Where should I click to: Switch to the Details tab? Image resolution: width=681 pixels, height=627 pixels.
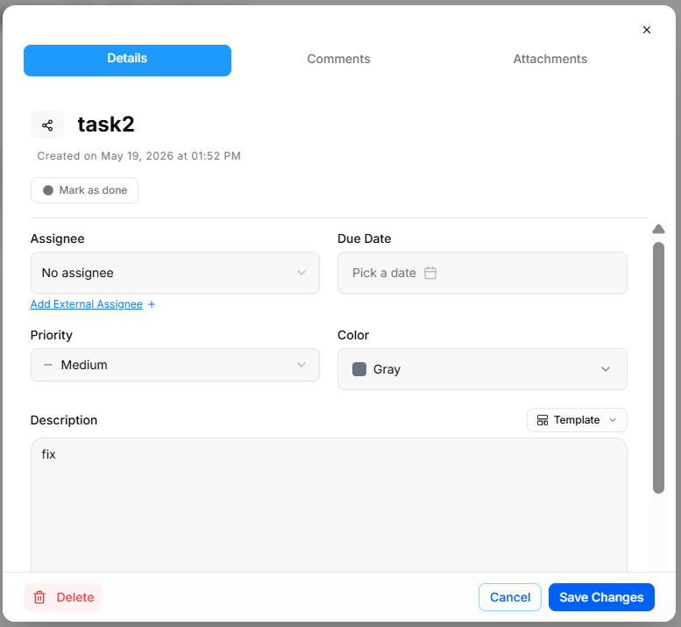[127, 61]
